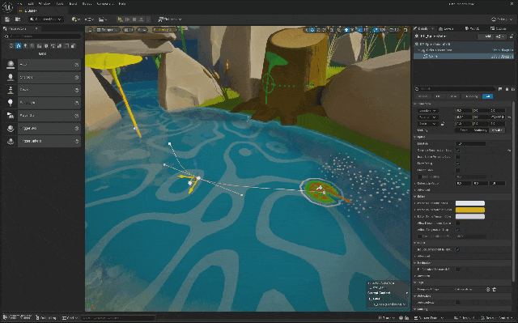The width and height of the screenshot is (518, 323).
Task: Open the Add component button in Details
Action: click(x=486, y=36)
